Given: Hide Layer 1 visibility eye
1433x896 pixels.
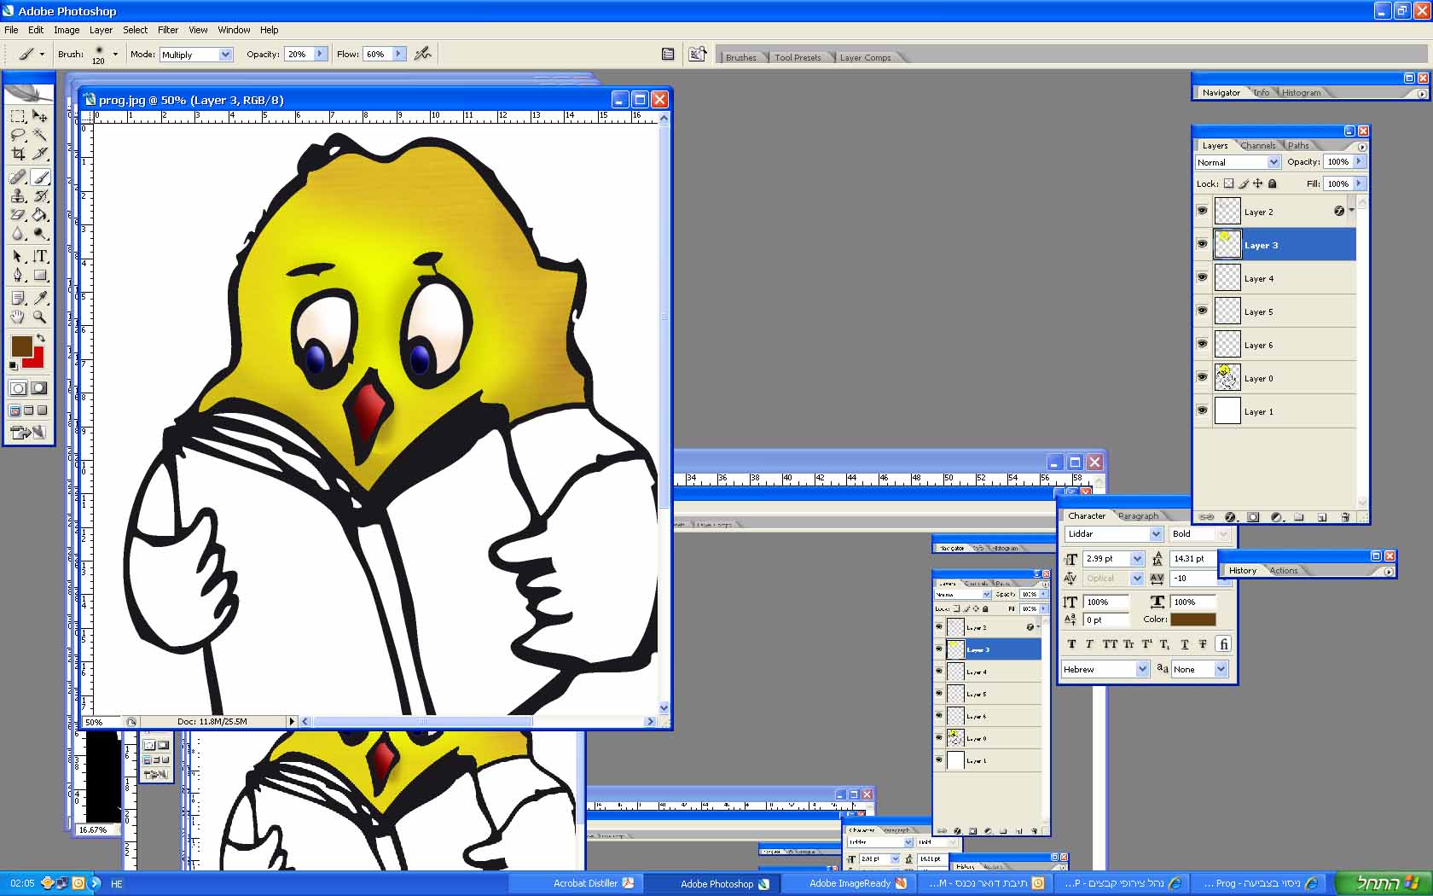Looking at the screenshot, I should (x=1203, y=410).
